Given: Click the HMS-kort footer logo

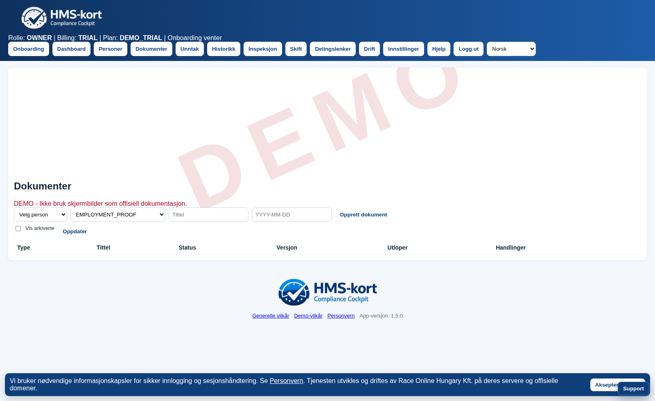Looking at the screenshot, I should pyautogui.click(x=327, y=292).
